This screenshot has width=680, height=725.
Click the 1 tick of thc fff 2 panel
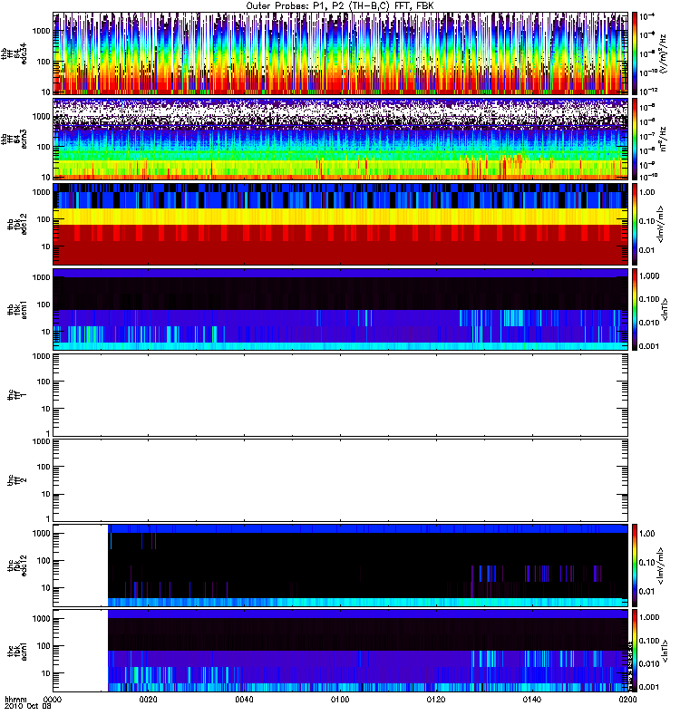pyautogui.click(x=48, y=518)
